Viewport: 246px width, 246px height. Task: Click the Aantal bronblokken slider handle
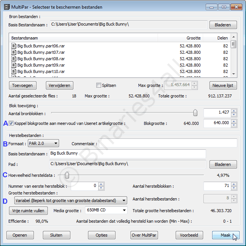195,112
